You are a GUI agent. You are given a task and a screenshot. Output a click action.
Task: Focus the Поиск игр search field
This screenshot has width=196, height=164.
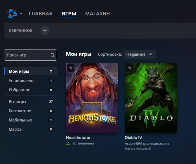pos(30,55)
